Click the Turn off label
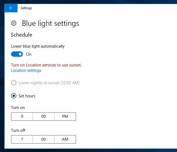This screenshot has height=152, width=177. tap(18, 130)
